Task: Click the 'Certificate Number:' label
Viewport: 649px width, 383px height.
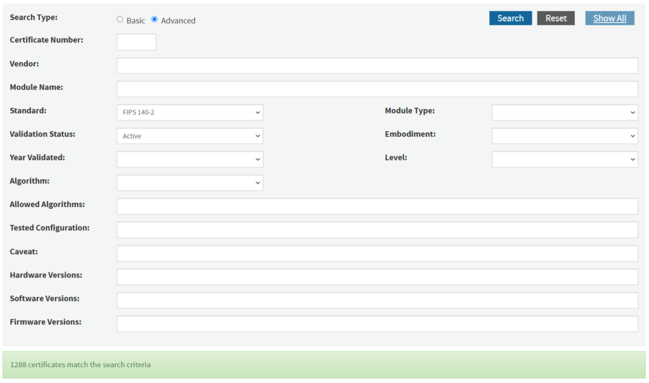Action: click(x=46, y=40)
